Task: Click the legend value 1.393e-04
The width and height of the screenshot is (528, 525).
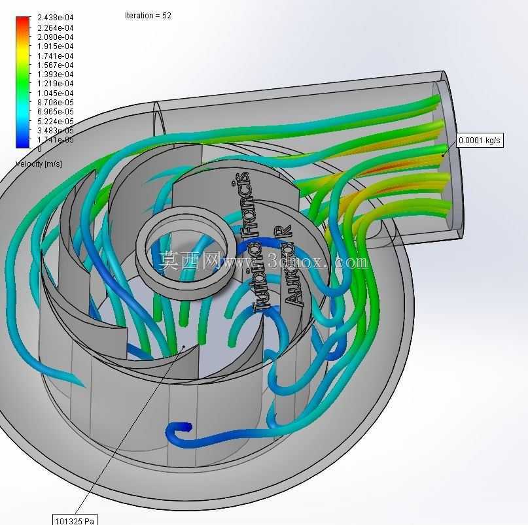Action: tap(55, 74)
